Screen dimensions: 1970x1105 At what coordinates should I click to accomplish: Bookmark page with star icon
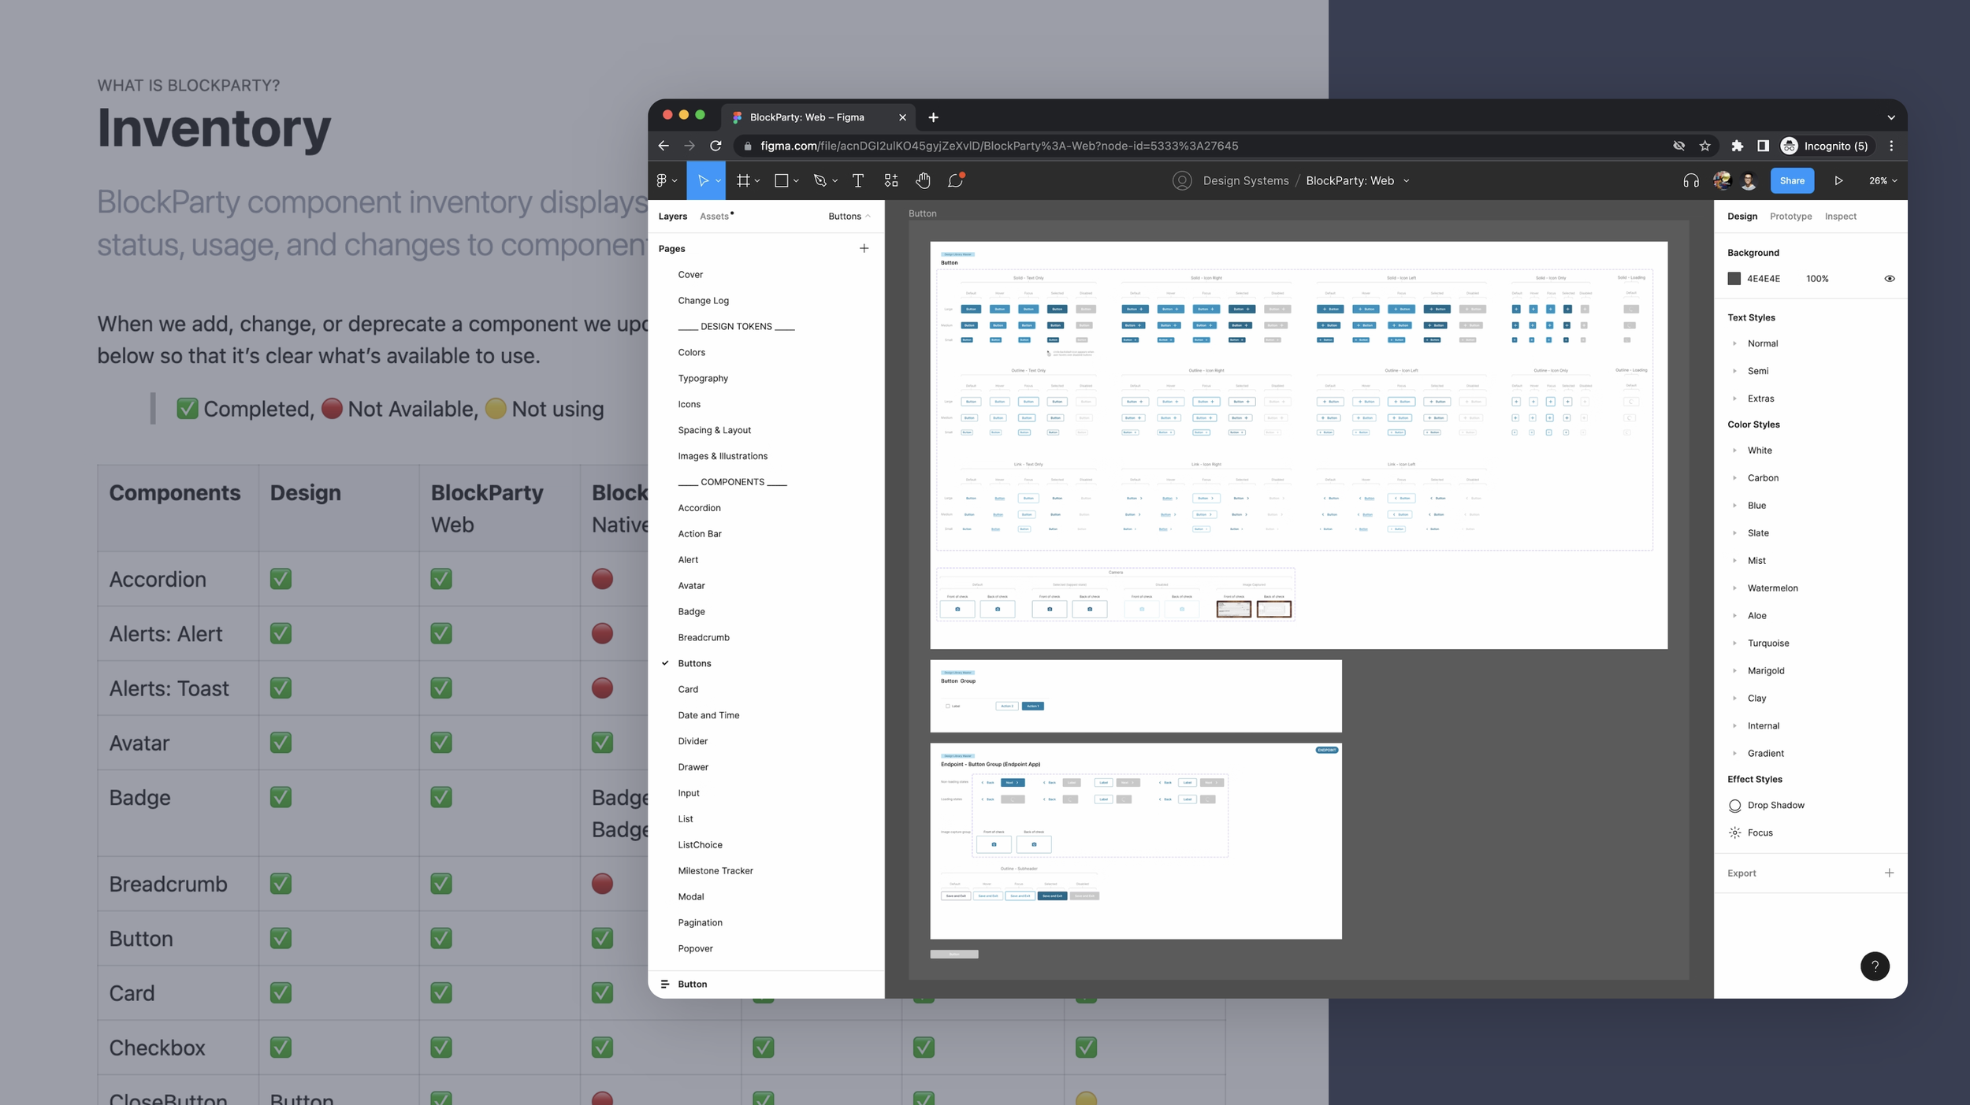1704,146
